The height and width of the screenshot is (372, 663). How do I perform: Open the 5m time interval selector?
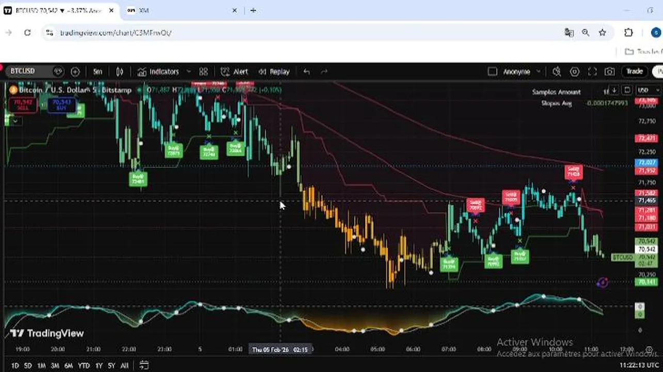(98, 72)
